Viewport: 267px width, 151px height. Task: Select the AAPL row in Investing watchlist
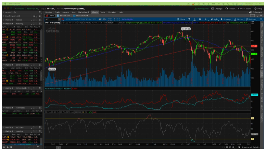21,137
